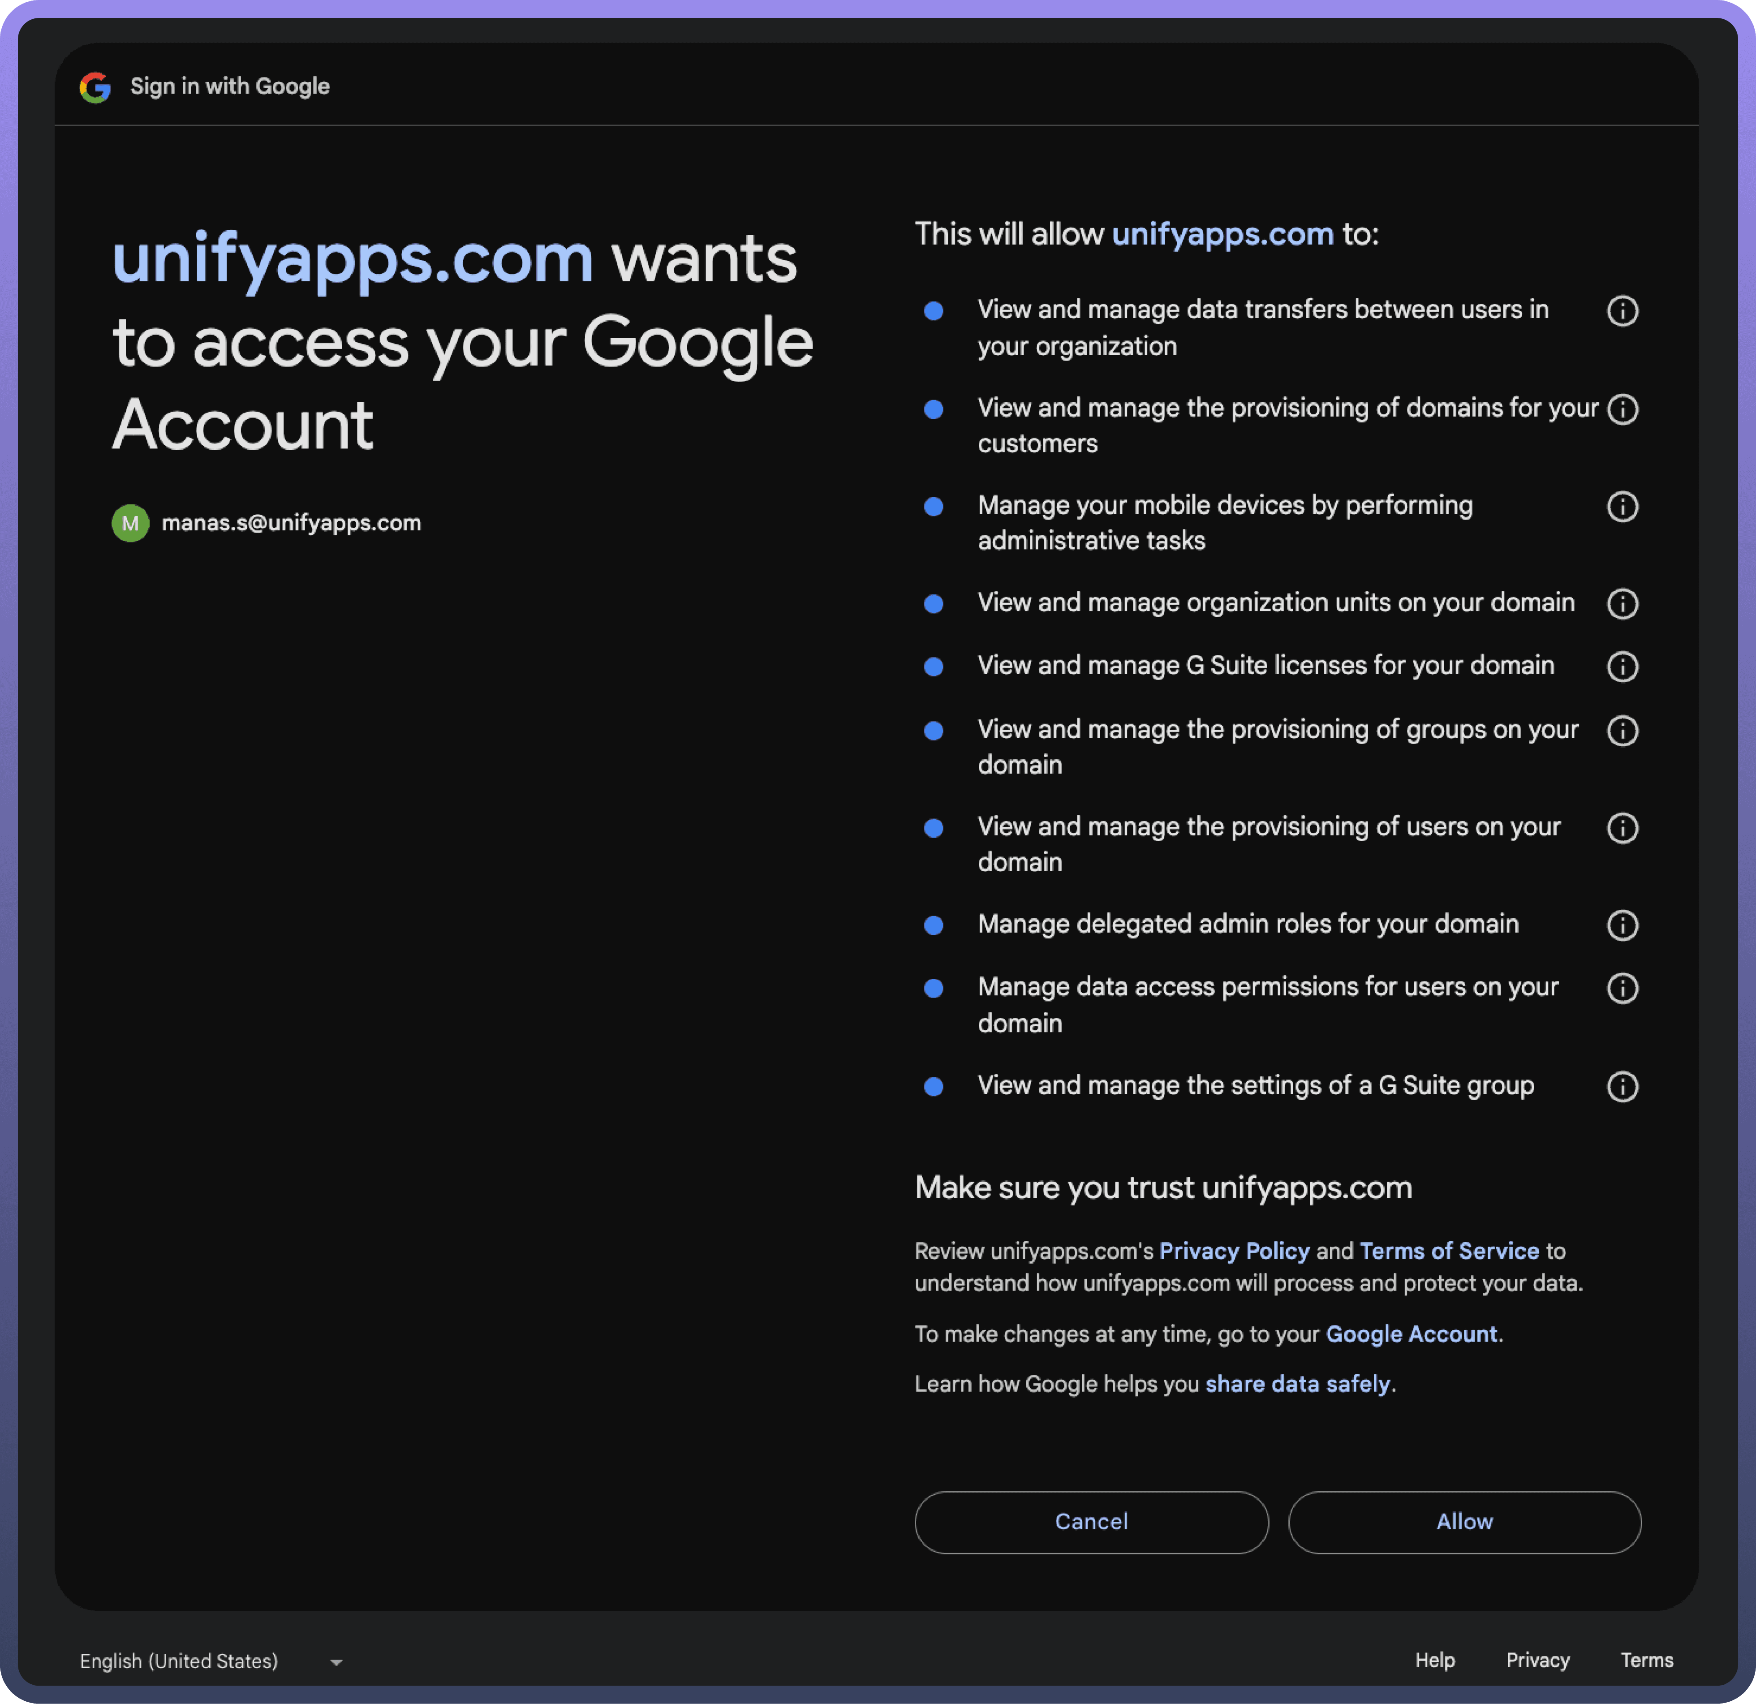This screenshot has height=1704, width=1756.
Task: Follow the Google Account link
Action: click(1411, 1334)
